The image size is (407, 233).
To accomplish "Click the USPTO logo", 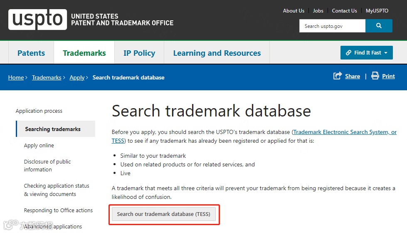I will (38, 20).
